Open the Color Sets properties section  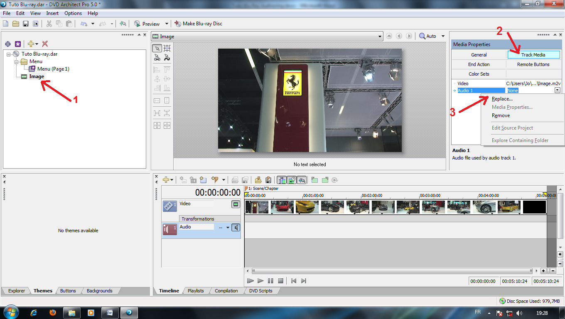pyautogui.click(x=479, y=74)
